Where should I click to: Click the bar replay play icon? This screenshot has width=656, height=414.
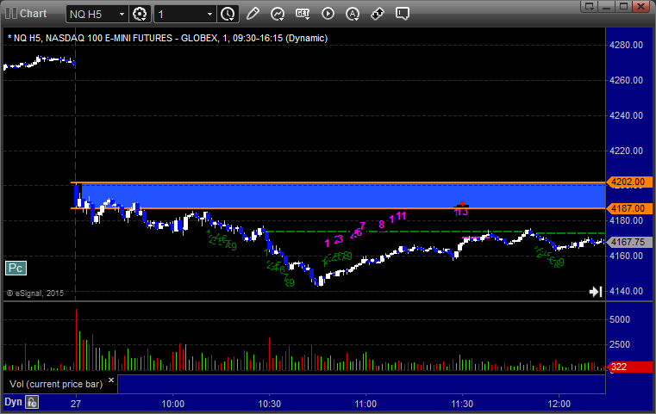point(328,14)
